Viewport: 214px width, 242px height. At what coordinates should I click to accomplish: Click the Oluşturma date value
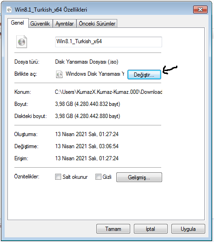(87, 134)
